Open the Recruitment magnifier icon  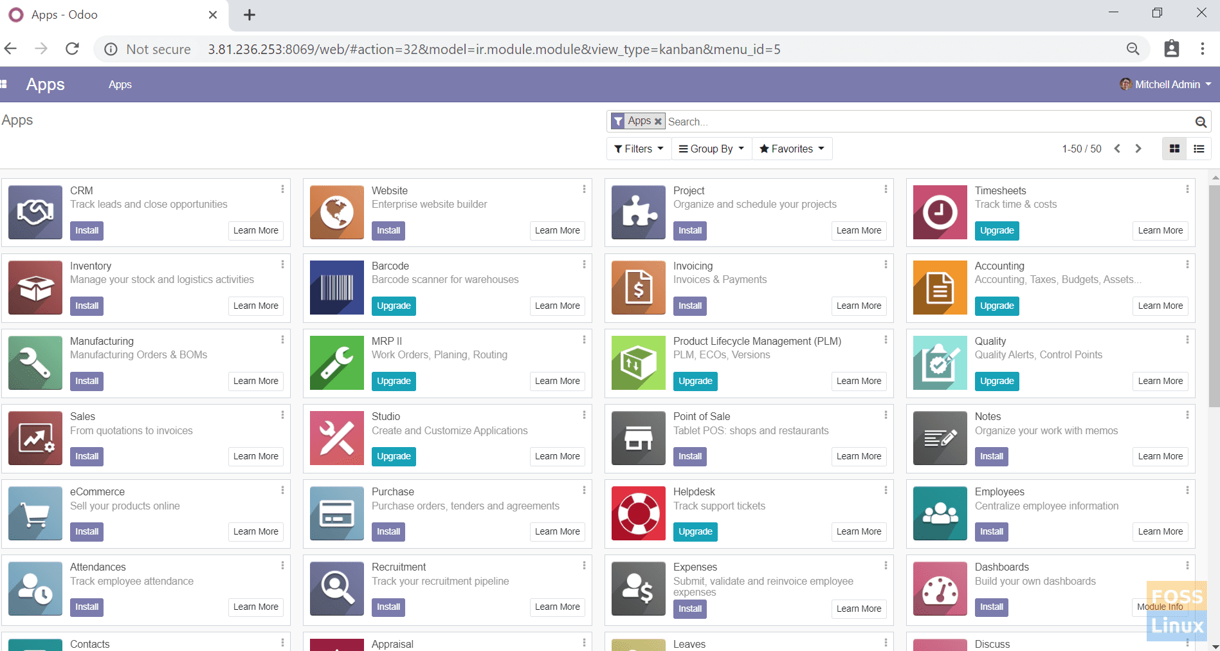pyautogui.click(x=337, y=589)
